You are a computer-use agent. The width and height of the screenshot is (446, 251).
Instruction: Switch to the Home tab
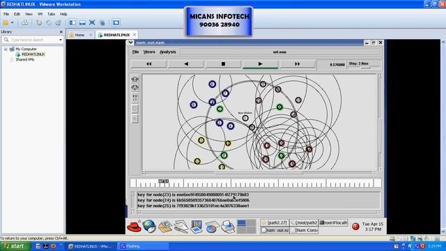coord(79,35)
